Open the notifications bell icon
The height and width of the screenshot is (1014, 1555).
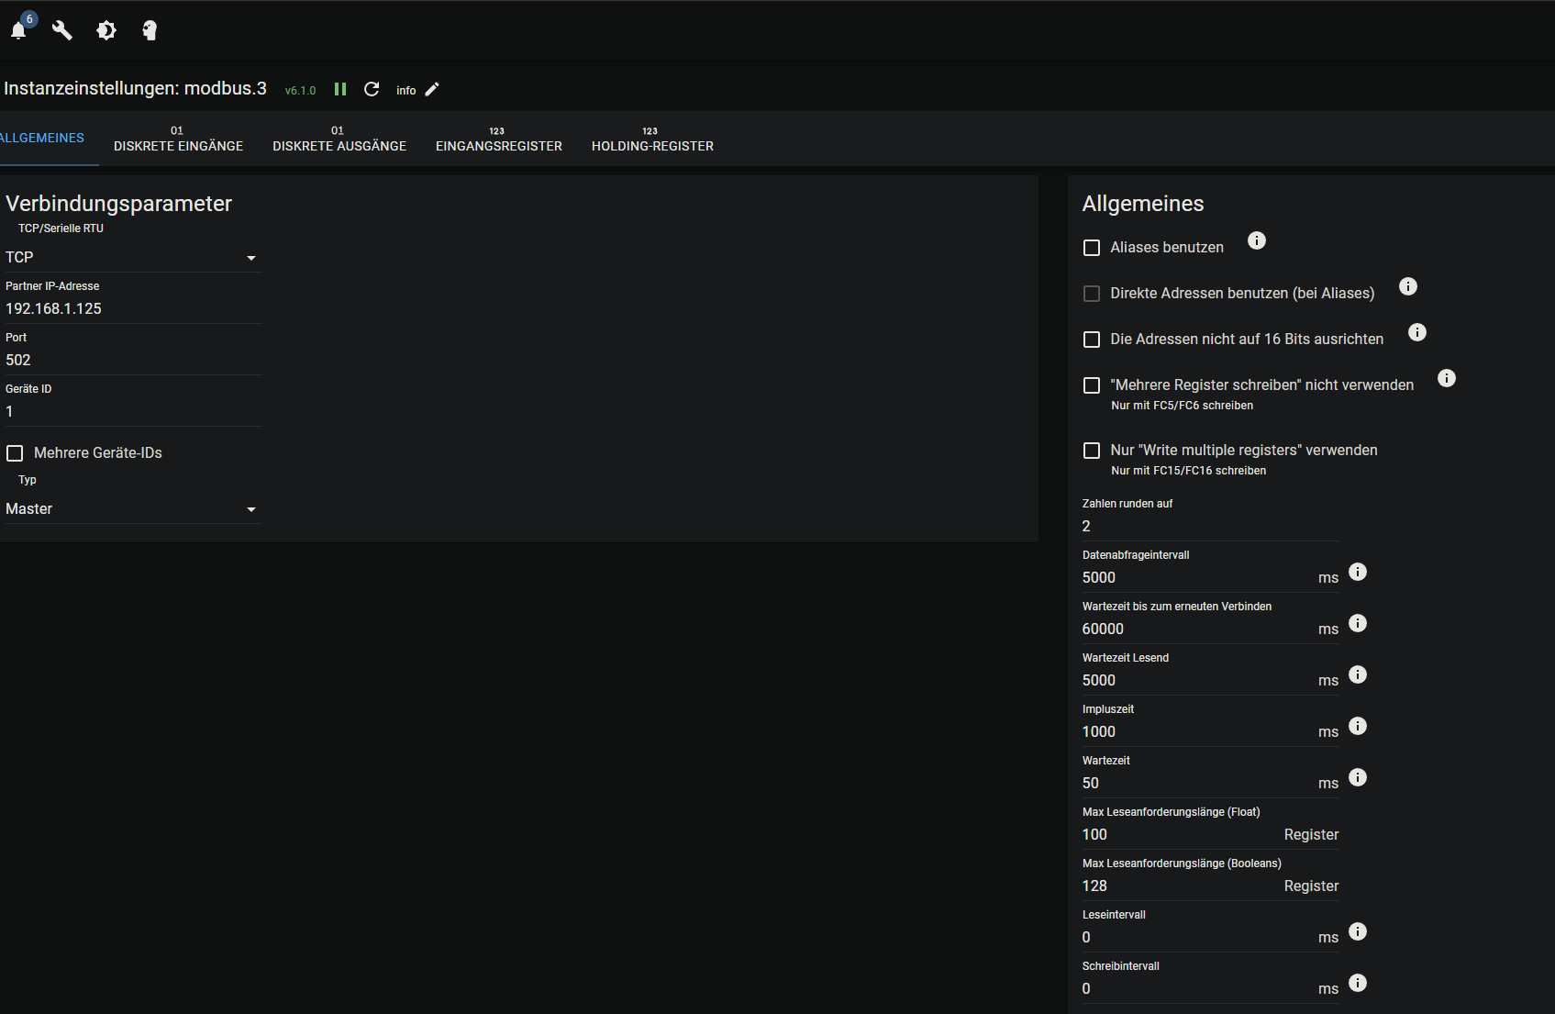click(18, 31)
